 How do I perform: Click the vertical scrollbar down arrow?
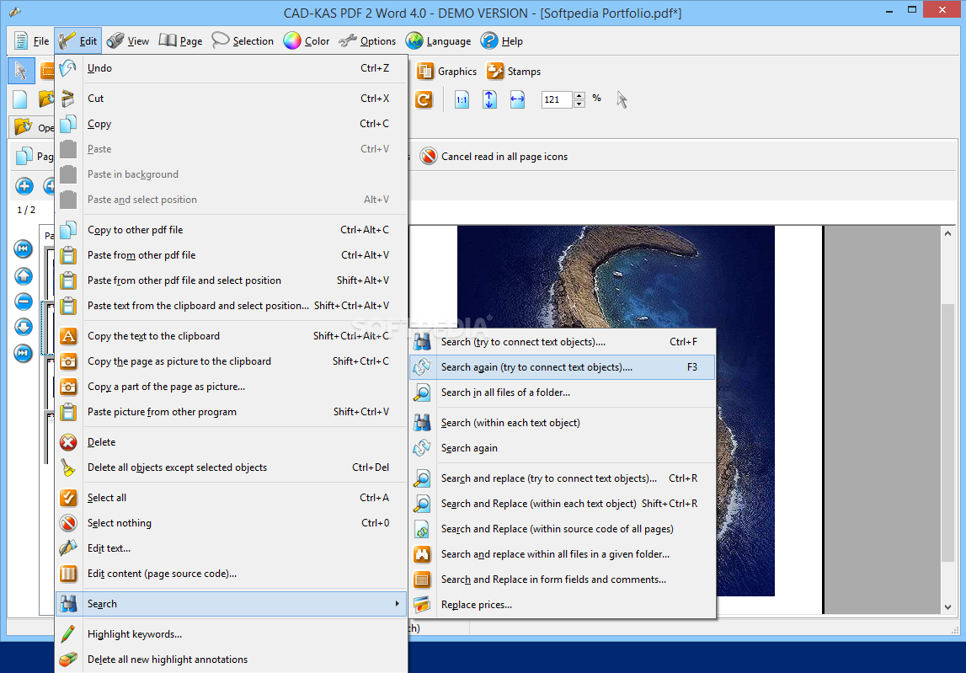[x=948, y=606]
